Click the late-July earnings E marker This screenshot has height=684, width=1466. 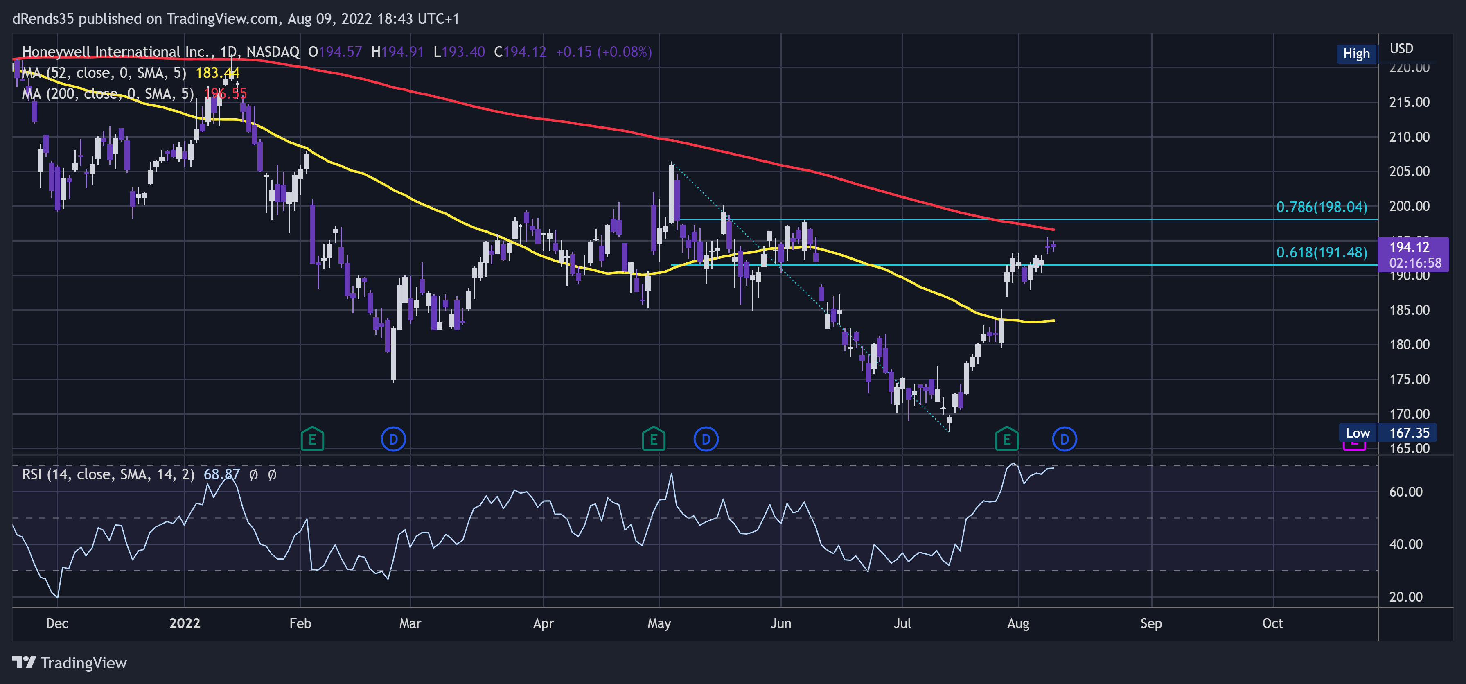tap(1007, 439)
